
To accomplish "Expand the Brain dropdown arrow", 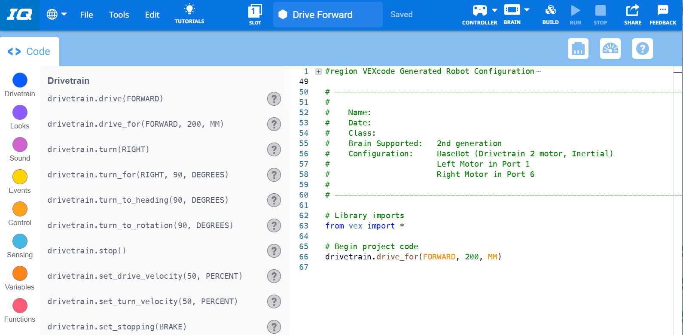I will point(527,10).
